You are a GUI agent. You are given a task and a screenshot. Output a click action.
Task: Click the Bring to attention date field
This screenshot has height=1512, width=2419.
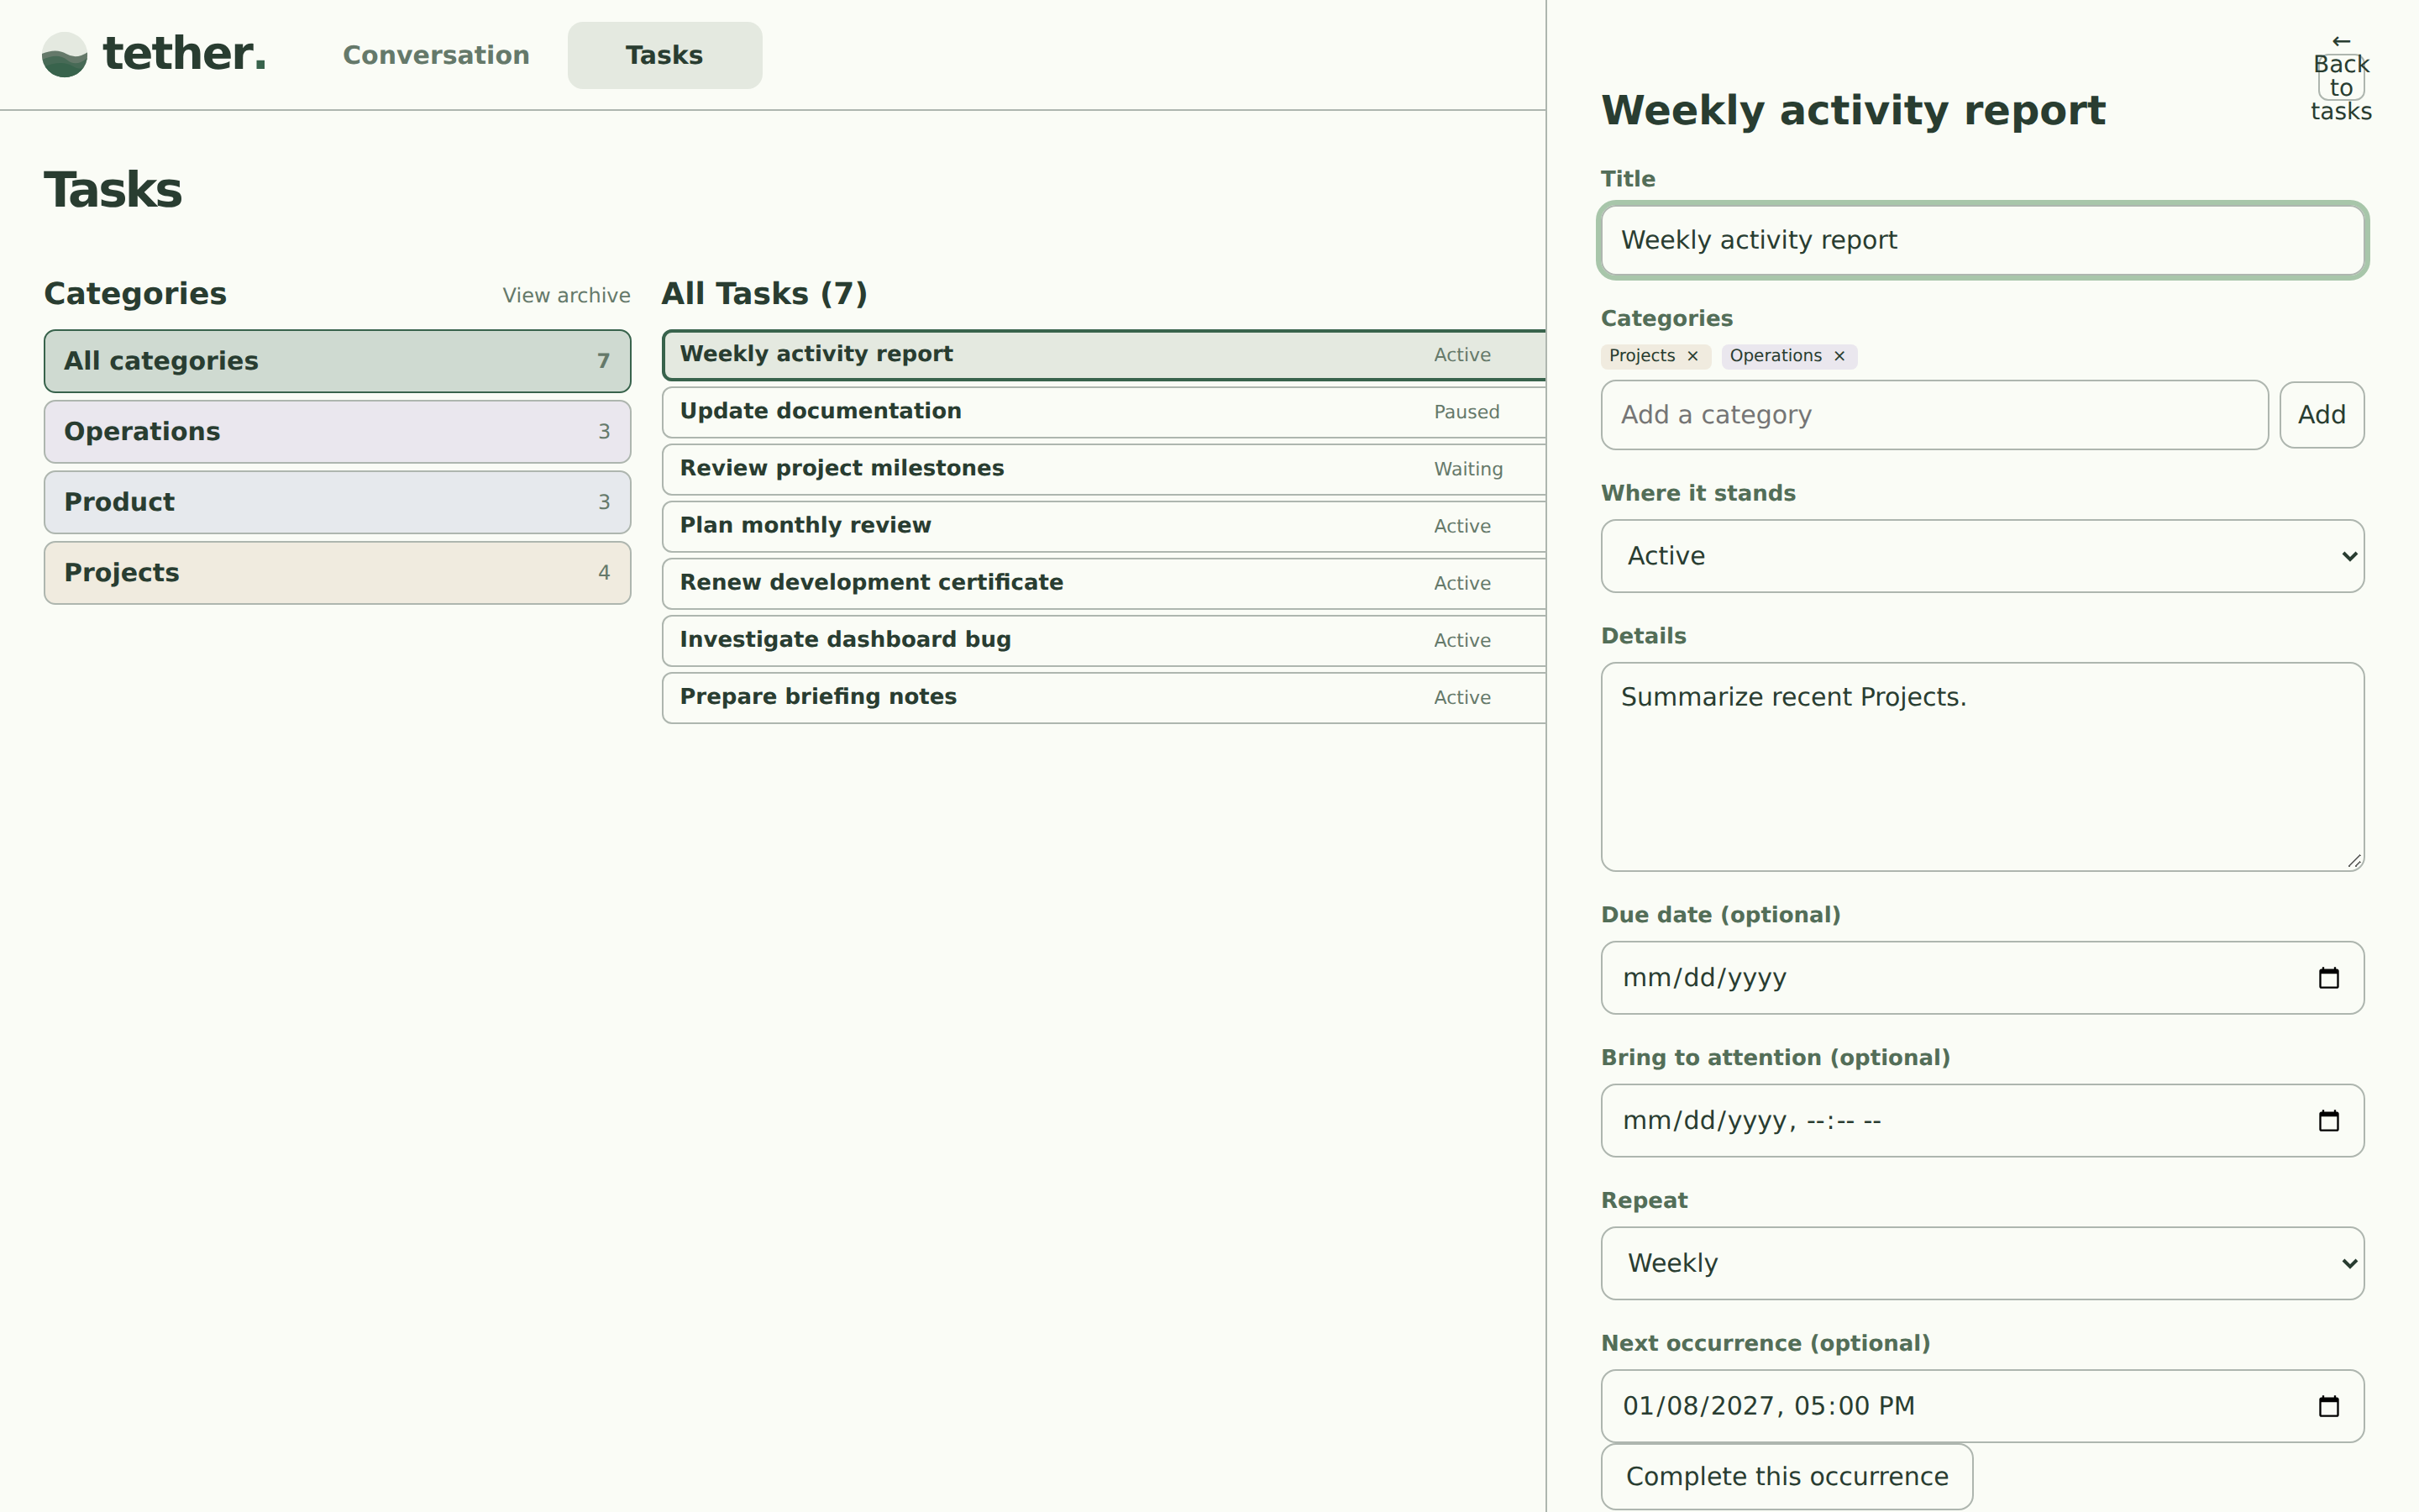(x=1982, y=1121)
